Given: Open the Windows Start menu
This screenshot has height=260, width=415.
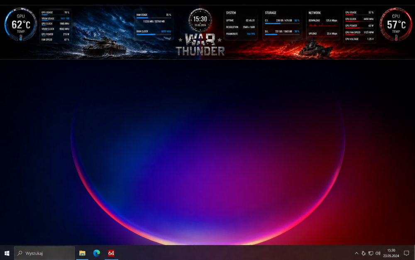Looking at the screenshot, I should click(7, 253).
